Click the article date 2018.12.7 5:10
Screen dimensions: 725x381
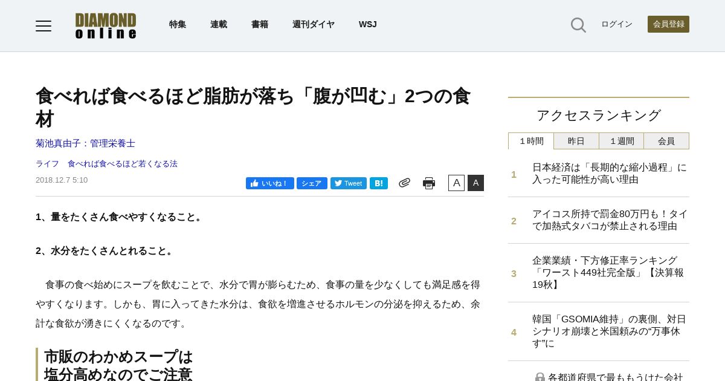click(x=62, y=180)
